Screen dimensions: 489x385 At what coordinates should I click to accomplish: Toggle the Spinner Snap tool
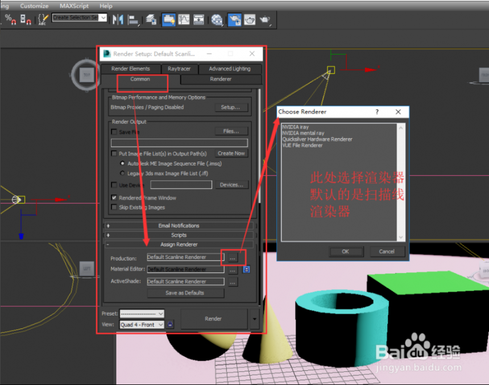(26, 19)
